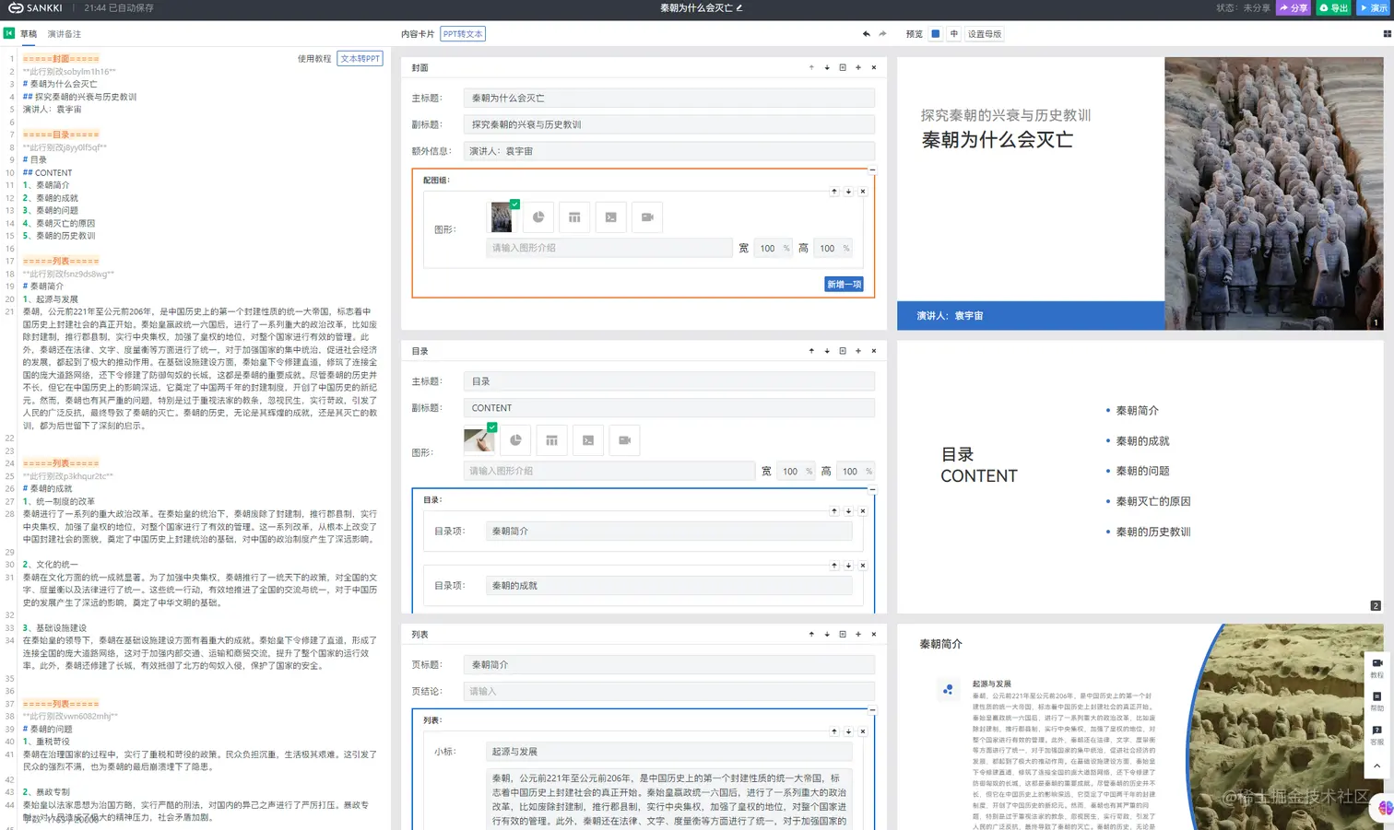Click the 文本转PPT button
The image size is (1394, 830).
point(360,58)
